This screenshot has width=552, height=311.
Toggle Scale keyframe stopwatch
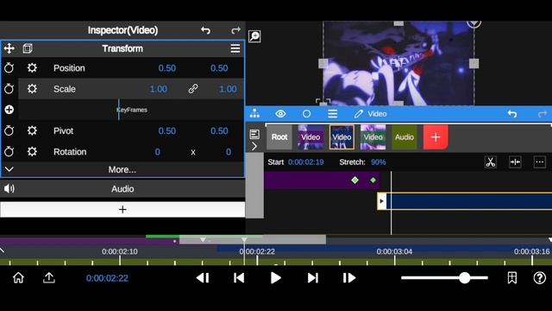coord(9,88)
